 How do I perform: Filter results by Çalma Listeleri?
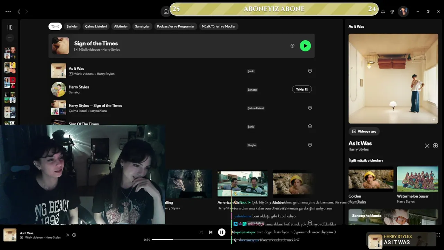click(x=96, y=26)
